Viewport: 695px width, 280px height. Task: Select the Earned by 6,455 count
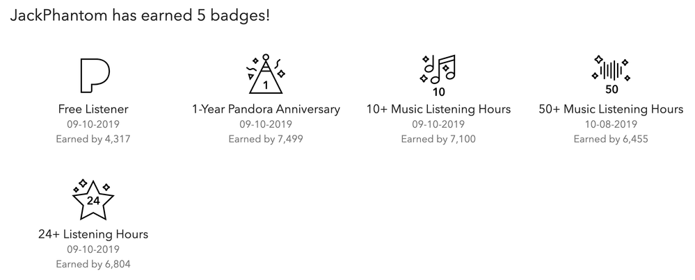(611, 140)
